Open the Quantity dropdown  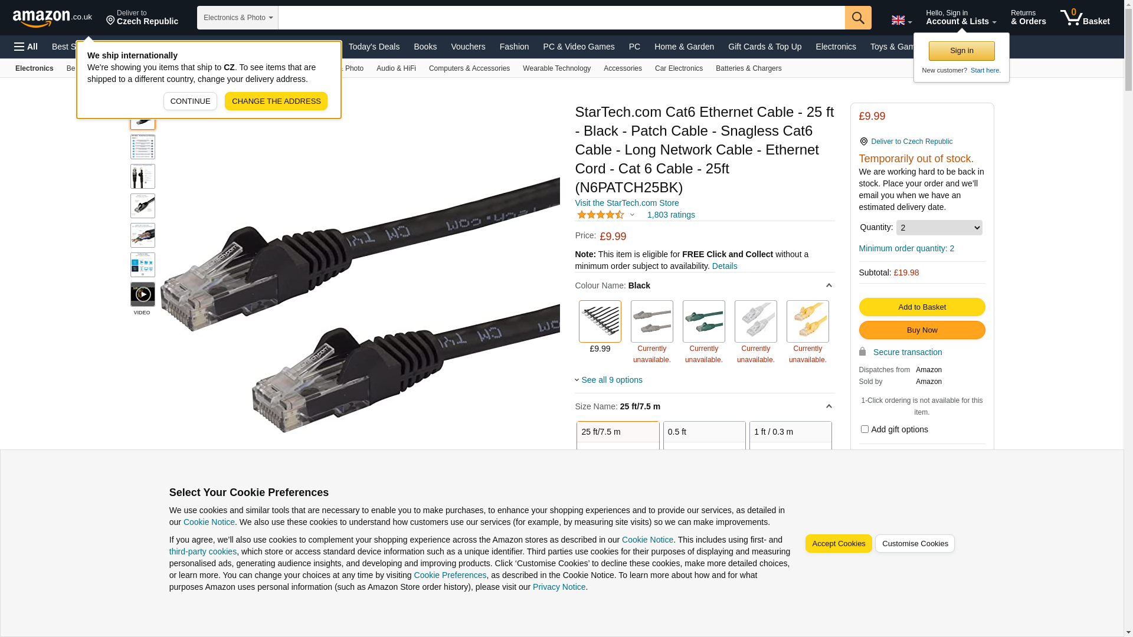point(939,228)
